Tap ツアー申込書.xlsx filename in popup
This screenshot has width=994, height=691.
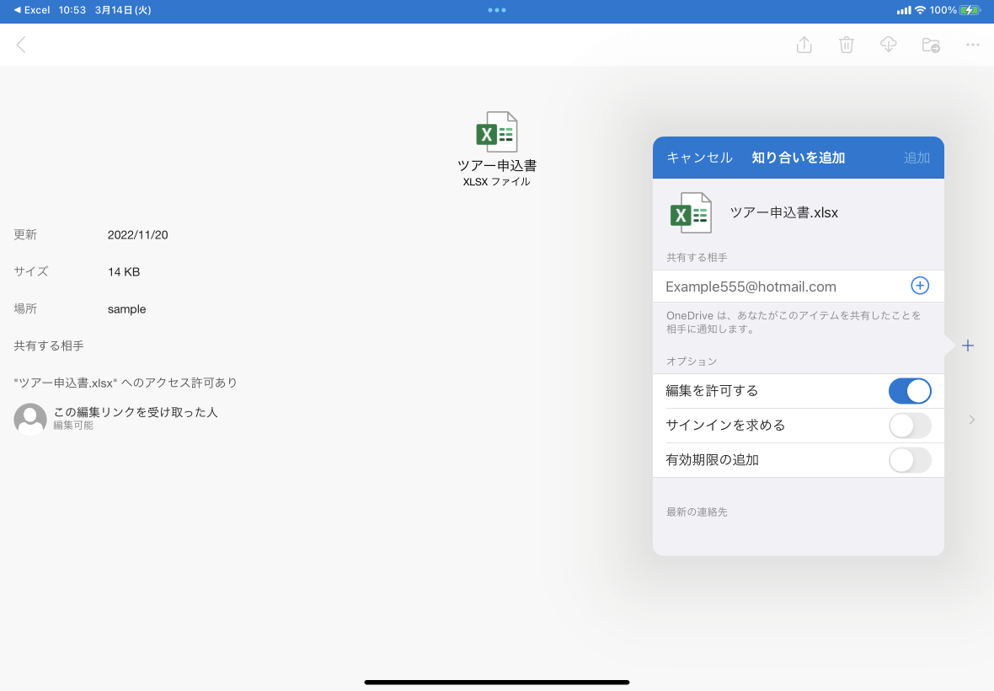783,213
